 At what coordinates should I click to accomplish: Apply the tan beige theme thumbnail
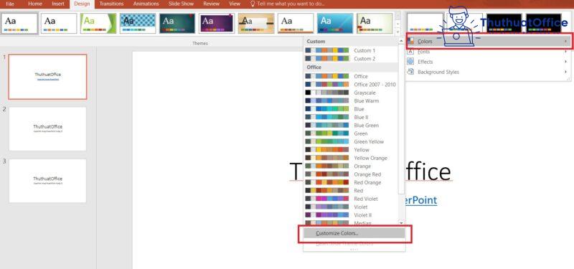[256, 24]
